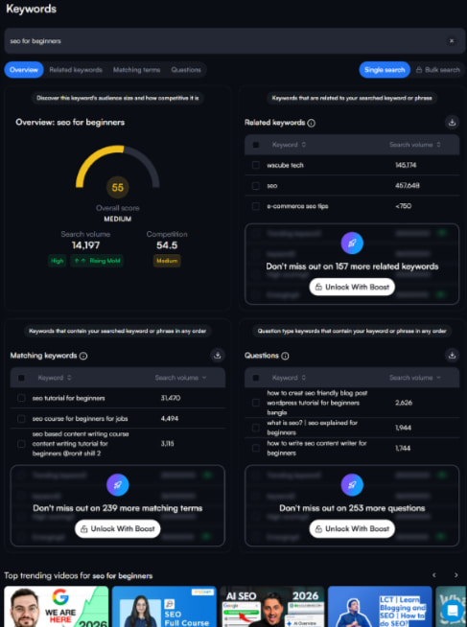Show info about Questions
The image size is (467, 627).
(x=285, y=356)
